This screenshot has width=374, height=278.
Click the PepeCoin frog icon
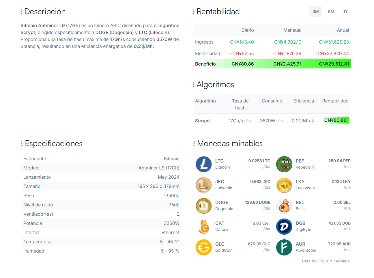pos(284,164)
